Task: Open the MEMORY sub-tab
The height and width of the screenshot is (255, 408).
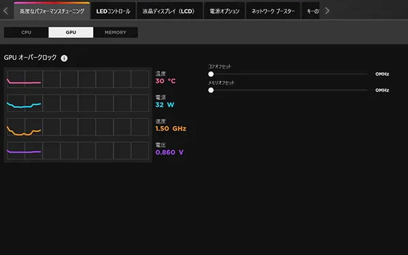Action: (116, 33)
